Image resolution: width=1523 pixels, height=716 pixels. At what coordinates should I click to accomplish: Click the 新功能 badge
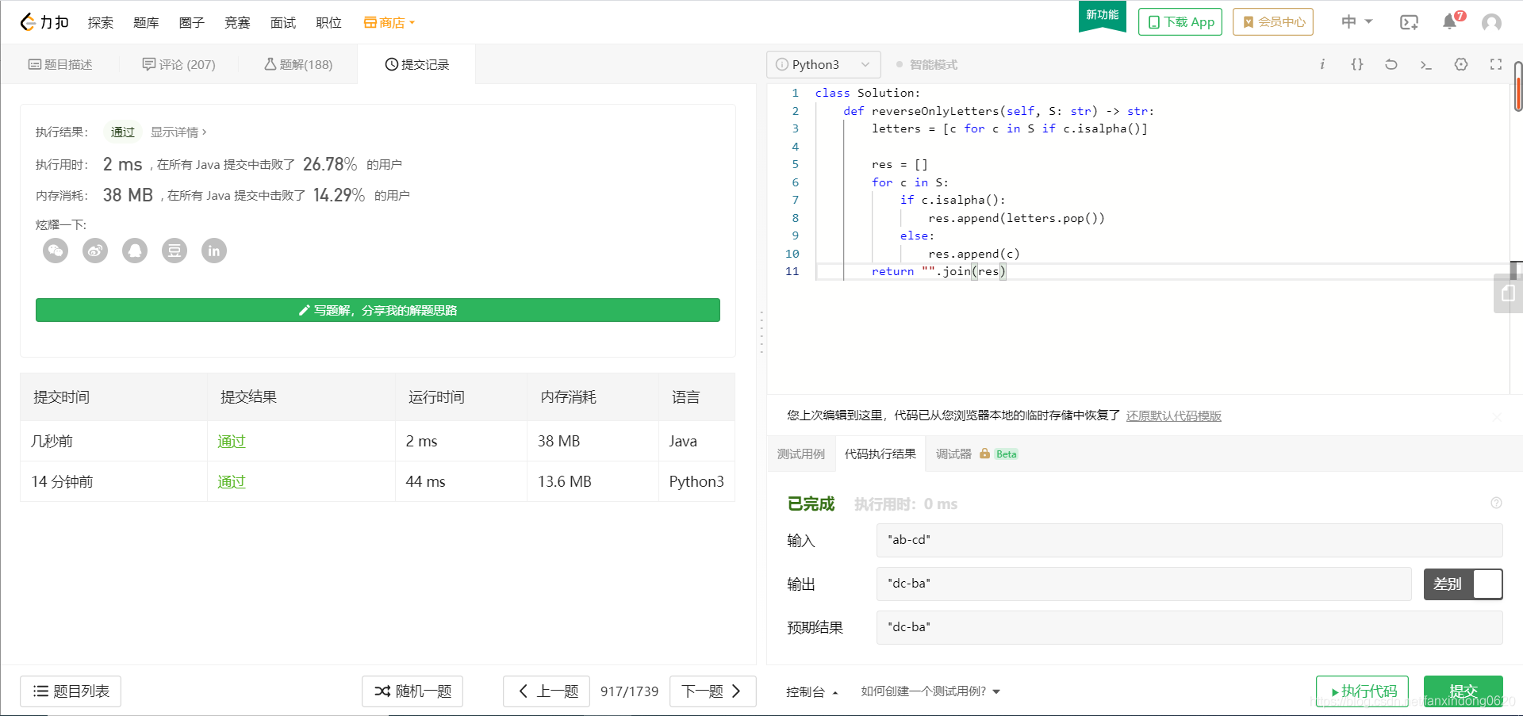1103,16
